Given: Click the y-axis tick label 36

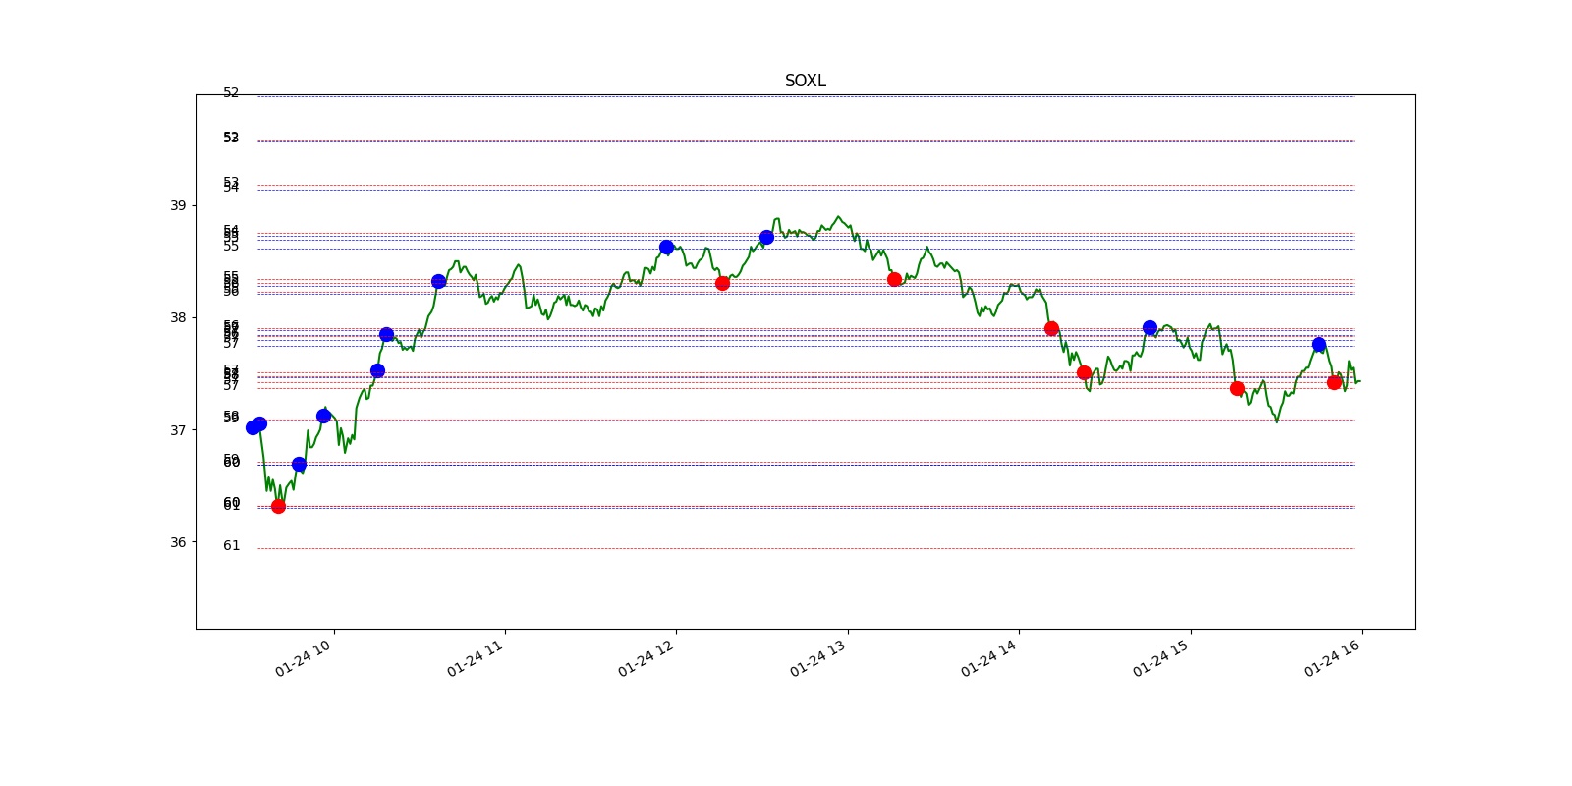Looking at the screenshot, I should pyautogui.click(x=178, y=542).
